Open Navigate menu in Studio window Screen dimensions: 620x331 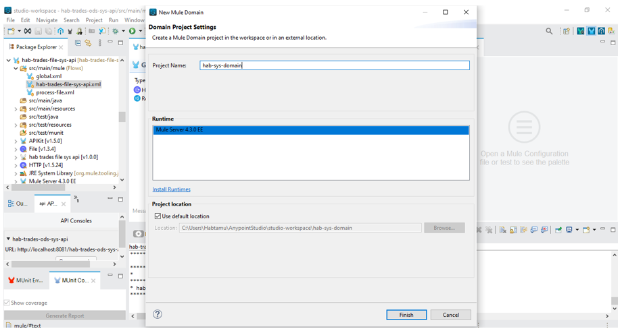click(47, 20)
